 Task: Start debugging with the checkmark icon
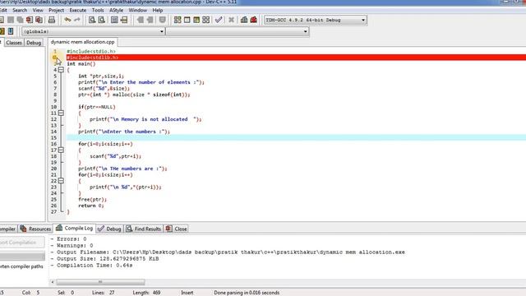click(x=219, y=20)
